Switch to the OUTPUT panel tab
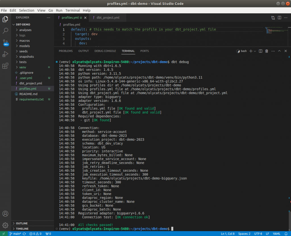 click(x=84, y=51)
